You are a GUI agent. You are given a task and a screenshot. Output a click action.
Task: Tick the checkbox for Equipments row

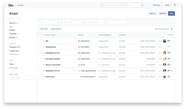tap(40, 47)
